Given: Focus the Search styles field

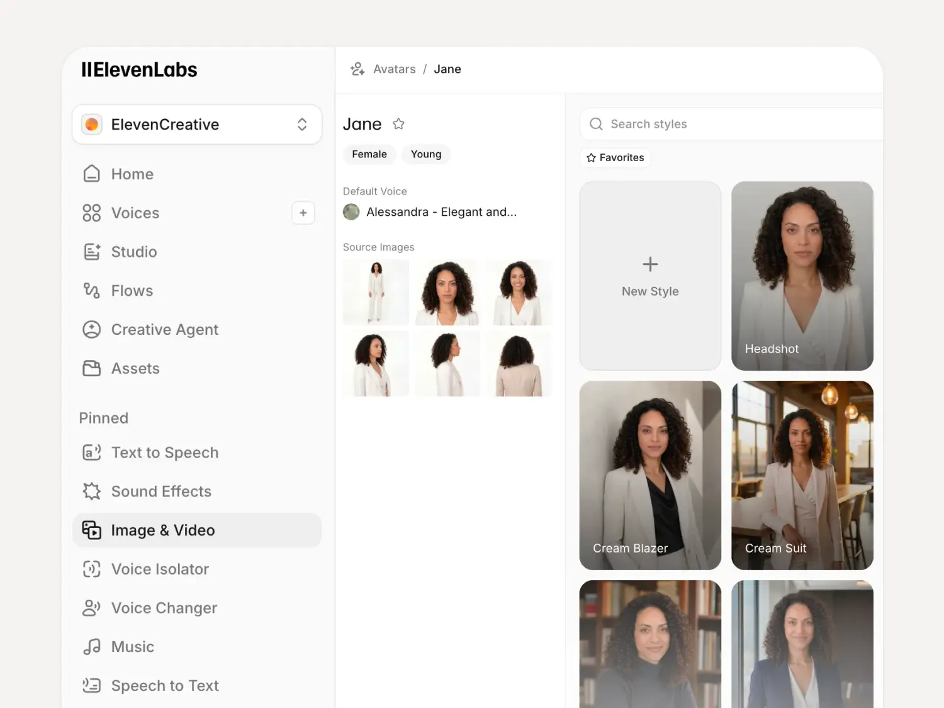Looking at the screenshot, I should (x=731, y=124).
